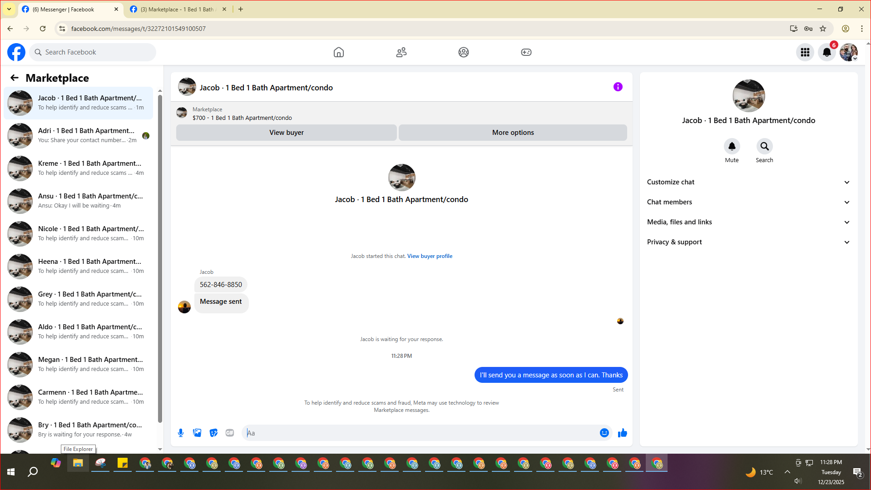
Task: Open the Facebook menu grid icon
Action: (x=805, y=52)
